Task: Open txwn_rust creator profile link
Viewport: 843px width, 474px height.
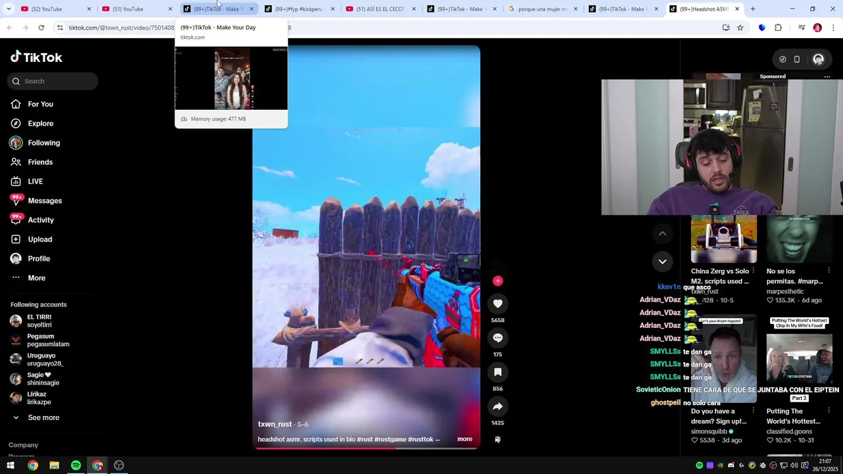Action: [275, 424]
